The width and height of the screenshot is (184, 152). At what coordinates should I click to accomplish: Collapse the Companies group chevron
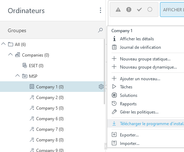(x=10, y=54)
